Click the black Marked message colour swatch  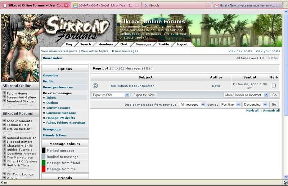44,151
